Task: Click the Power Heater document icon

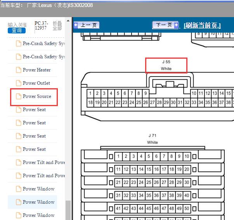Action: (19, 70)
